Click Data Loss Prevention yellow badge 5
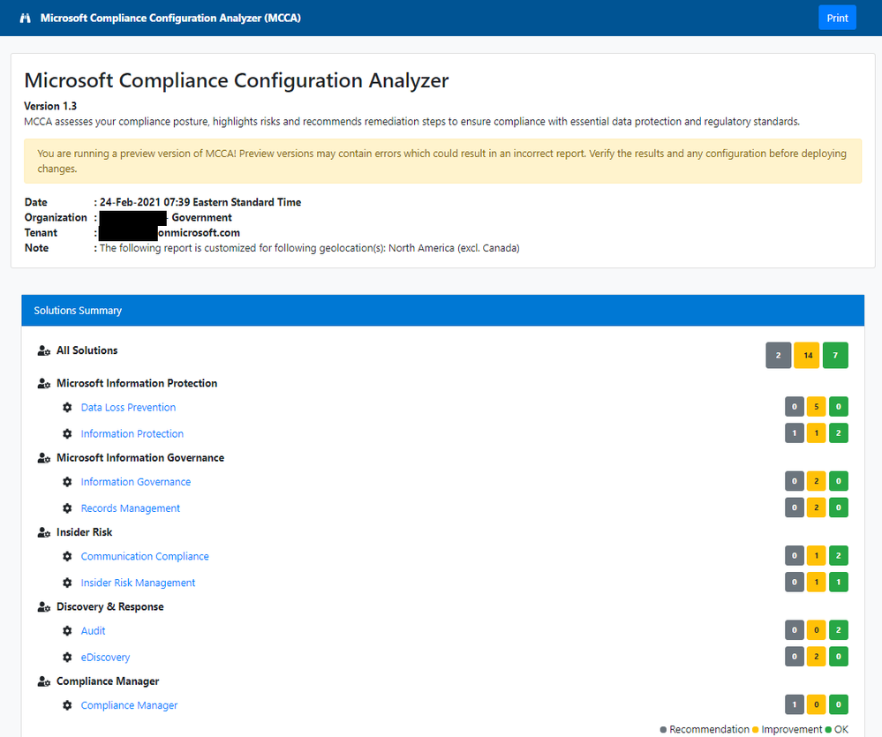This screenshot has height=737, width=882. 816,406
